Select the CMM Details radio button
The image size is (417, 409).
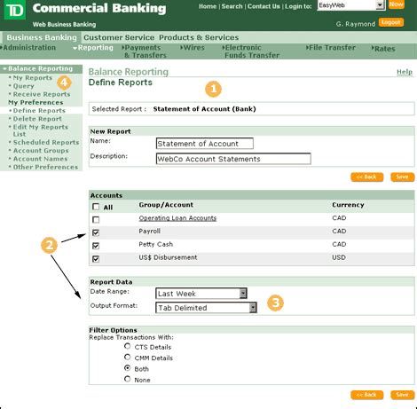127,357
